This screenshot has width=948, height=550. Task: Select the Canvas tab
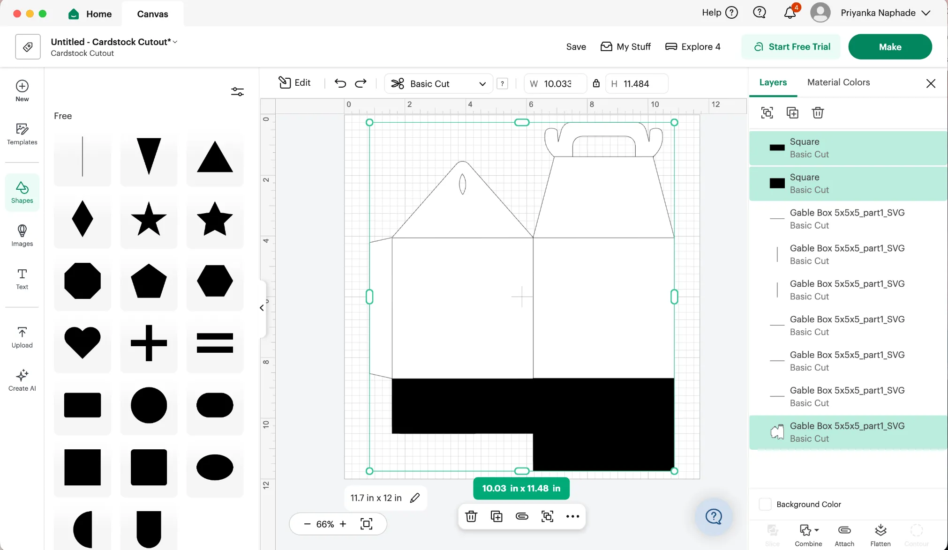152,14
